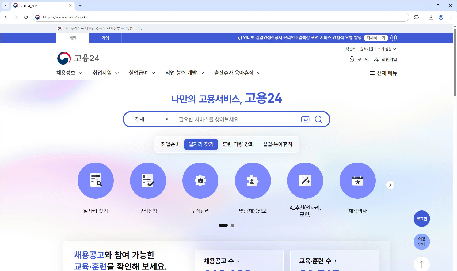Open the 전체 search category dropdown
Image resolution: width=457 pixels, height=271 pixels.
coord(151,119)
